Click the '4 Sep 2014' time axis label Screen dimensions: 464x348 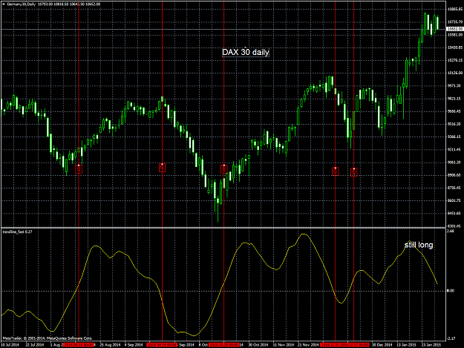[134, 345]
